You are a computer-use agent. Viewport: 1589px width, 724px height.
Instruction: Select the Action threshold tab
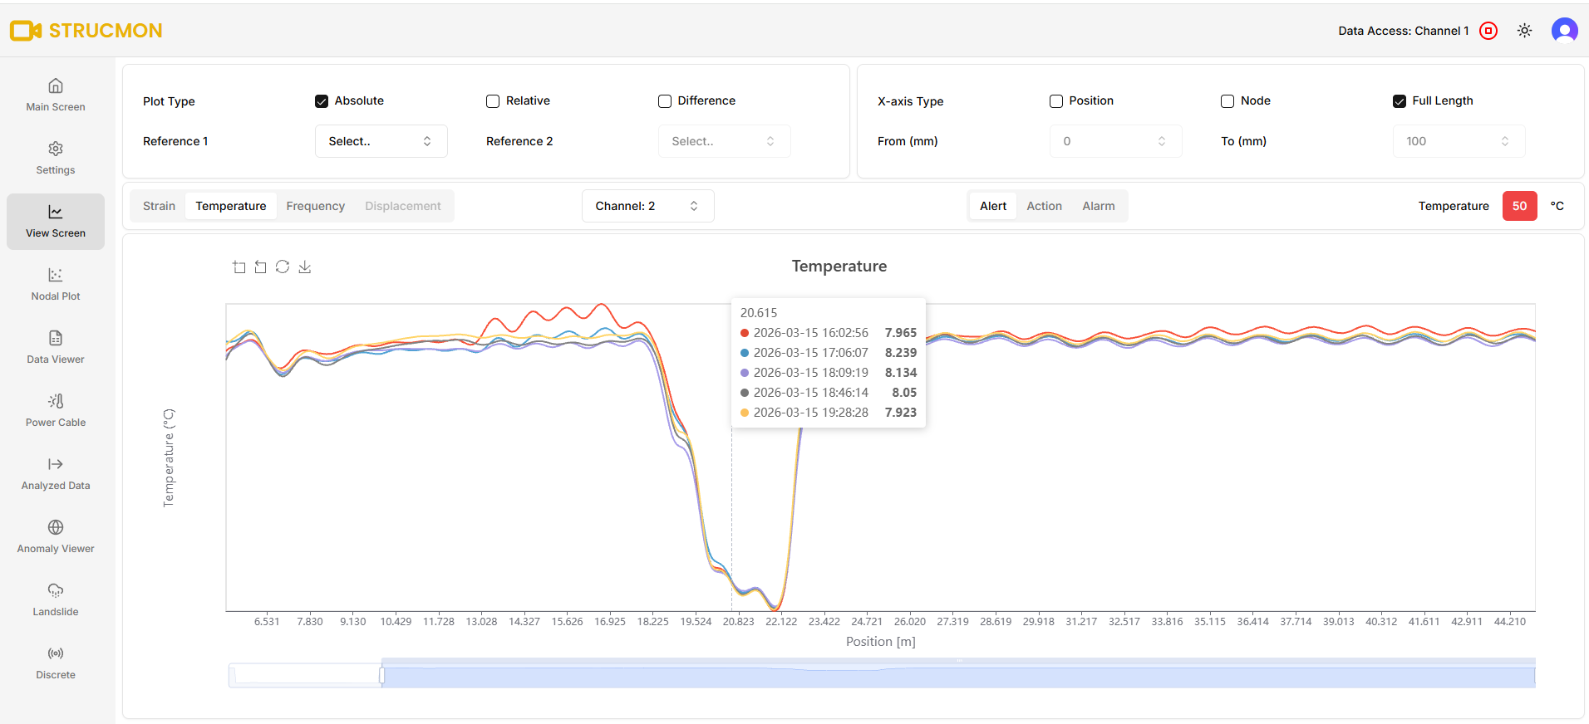tap(1044, 206)
